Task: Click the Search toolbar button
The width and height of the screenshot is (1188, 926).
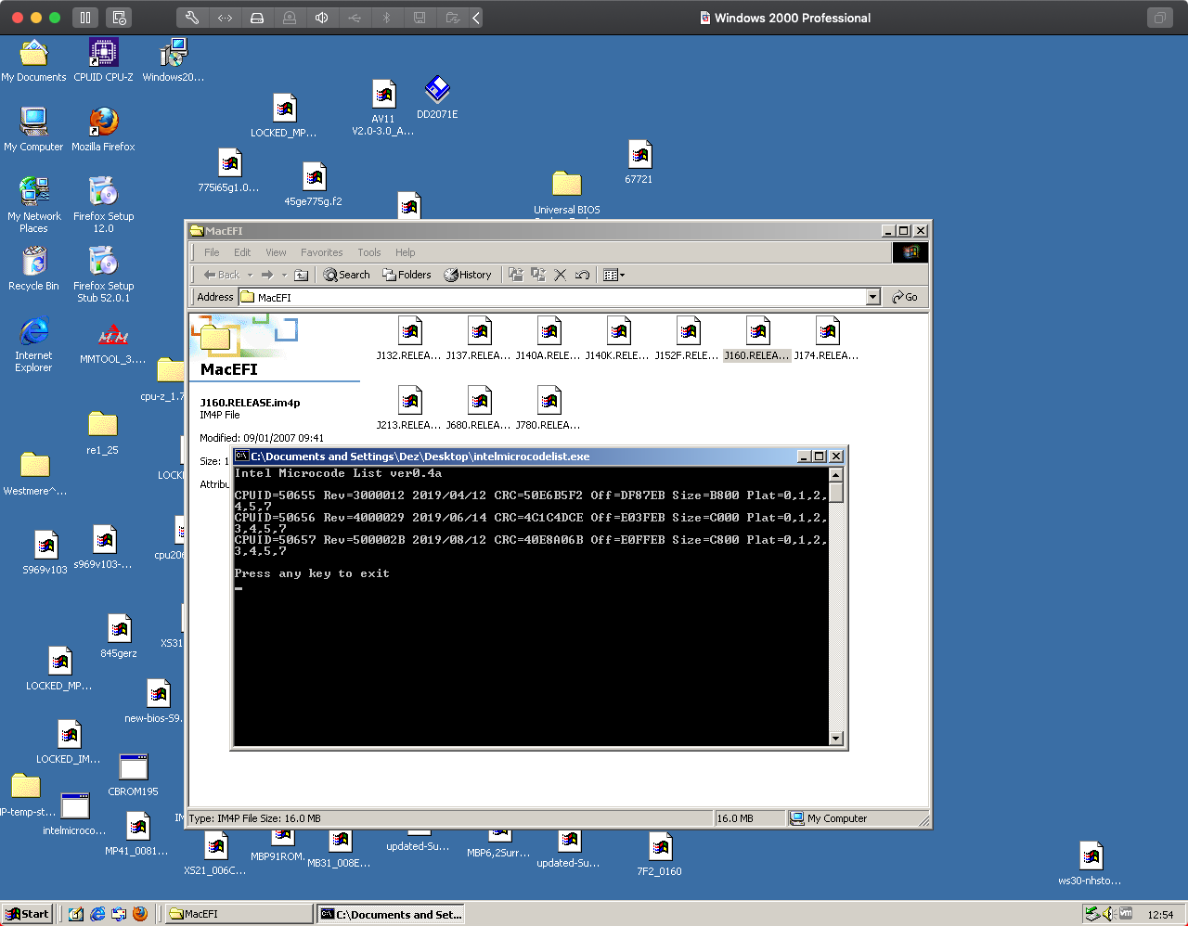Action: (347, 275)
